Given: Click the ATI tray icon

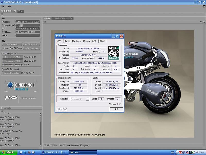Looking at the screenshot, I should pos(181,152).
